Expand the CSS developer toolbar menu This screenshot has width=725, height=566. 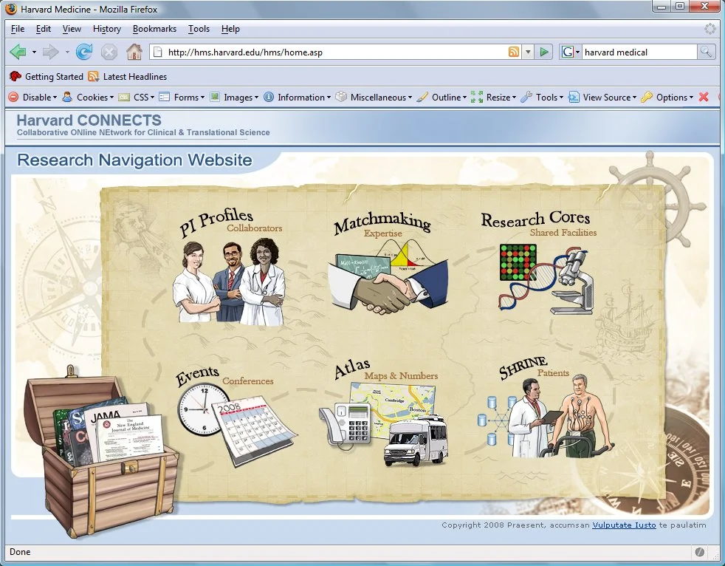[x=137, y=98]
